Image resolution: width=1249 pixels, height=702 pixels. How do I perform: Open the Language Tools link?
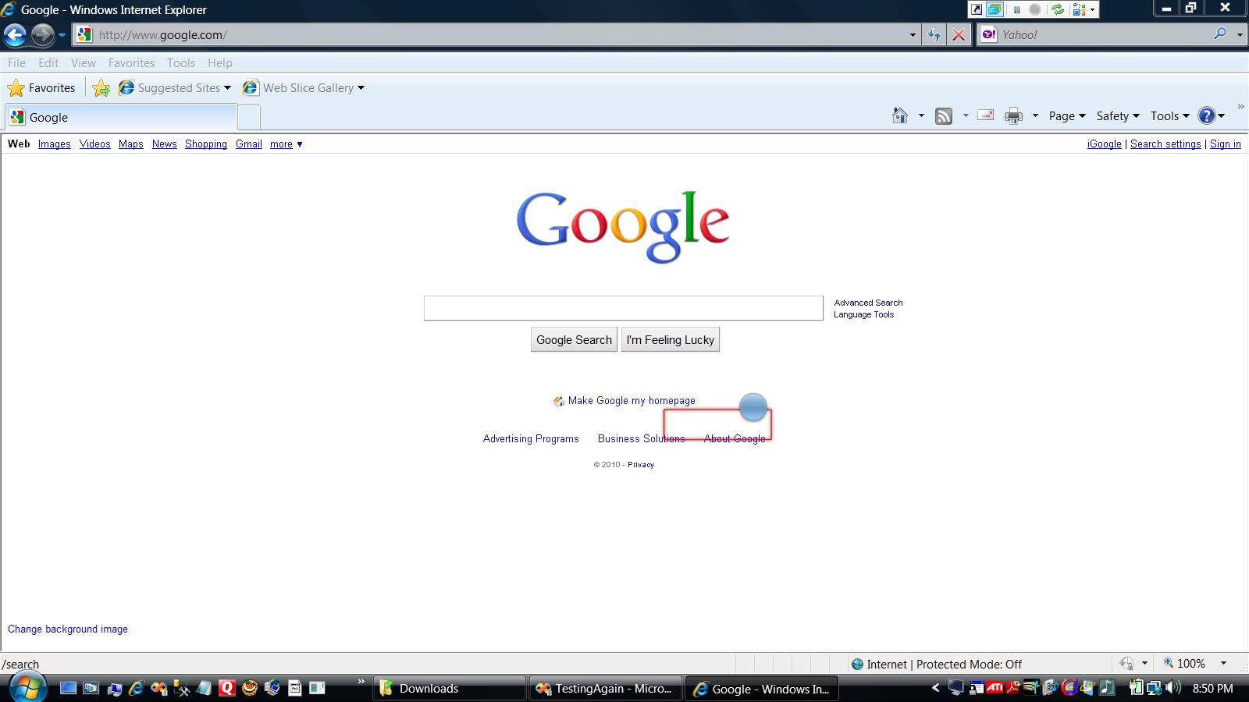tap(863, 314)
